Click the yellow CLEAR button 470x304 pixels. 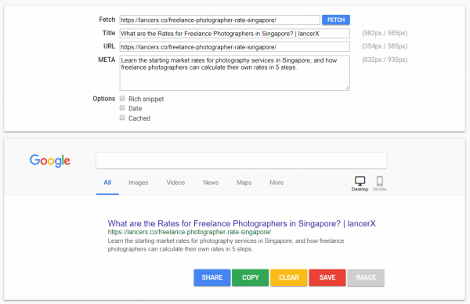coord(288,277)
